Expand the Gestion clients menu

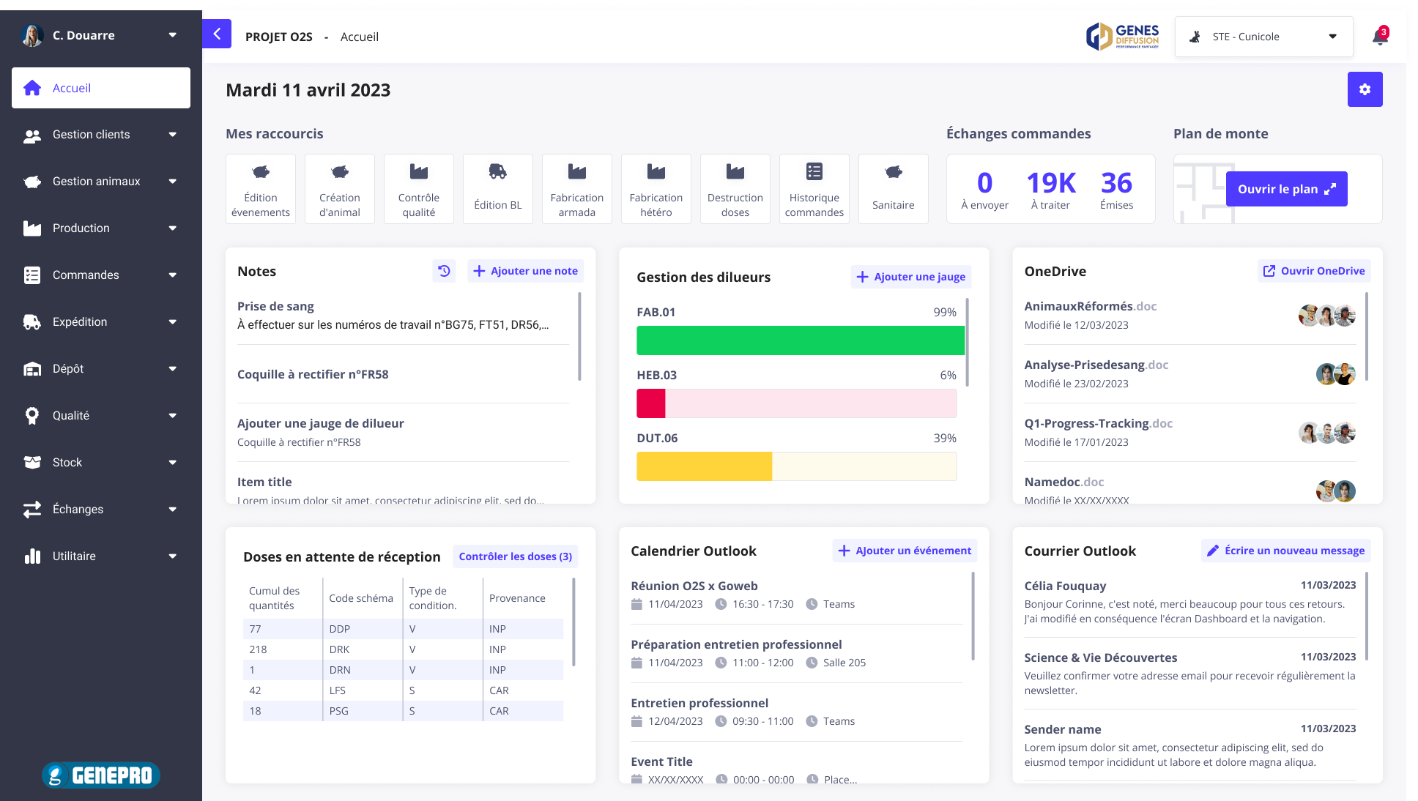pyautogui.click(x=101, y=135)
